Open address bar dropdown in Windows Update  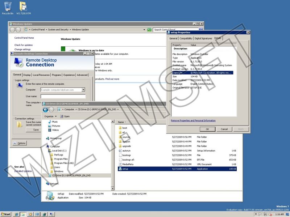tap(144, 30)
